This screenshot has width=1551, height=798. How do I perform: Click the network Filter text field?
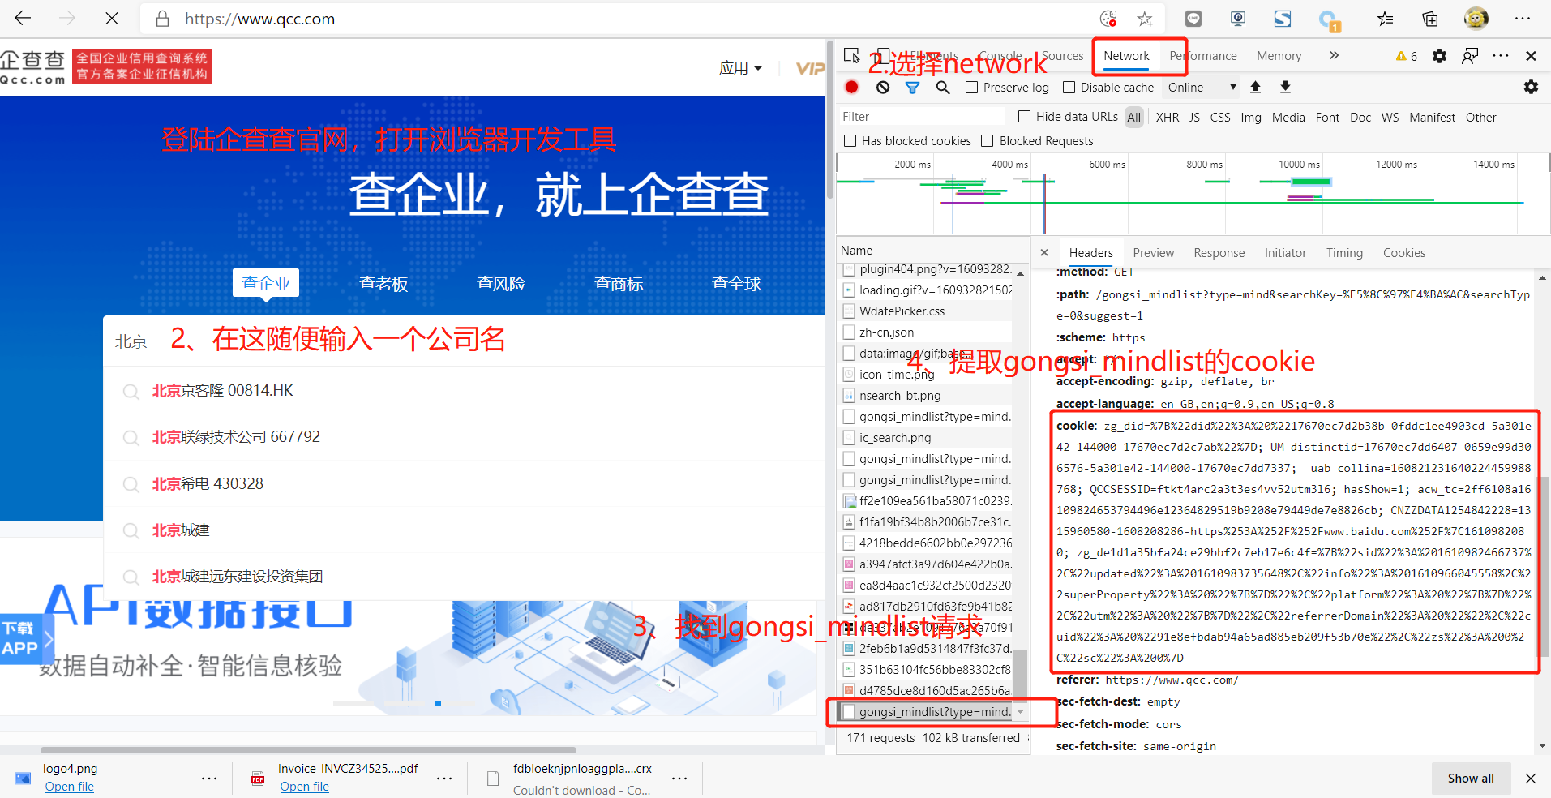click(923, 117)
